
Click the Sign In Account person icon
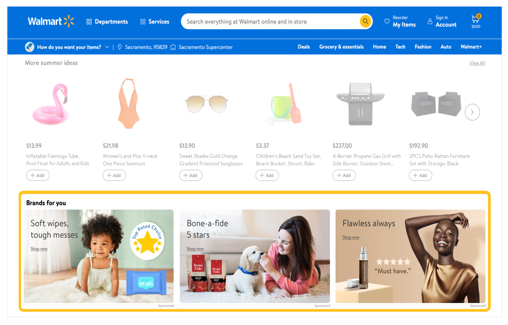(430, 21)
